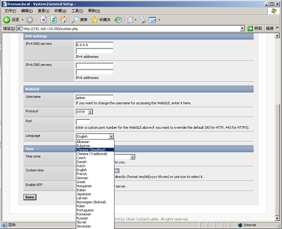Image resolution: width=282 pixels, height=229 pixels.
Task: Click the Username field containing admin
Action: coord(95,97)
